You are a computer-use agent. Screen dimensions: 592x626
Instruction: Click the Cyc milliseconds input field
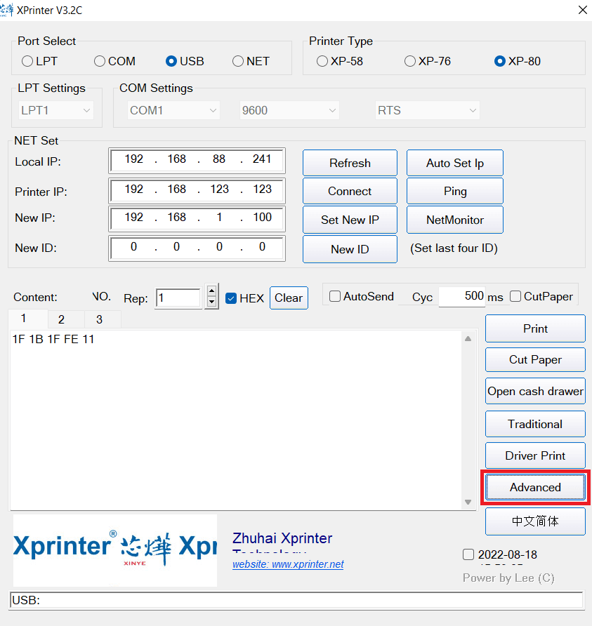pyautogui.click(x=461, y=296)
